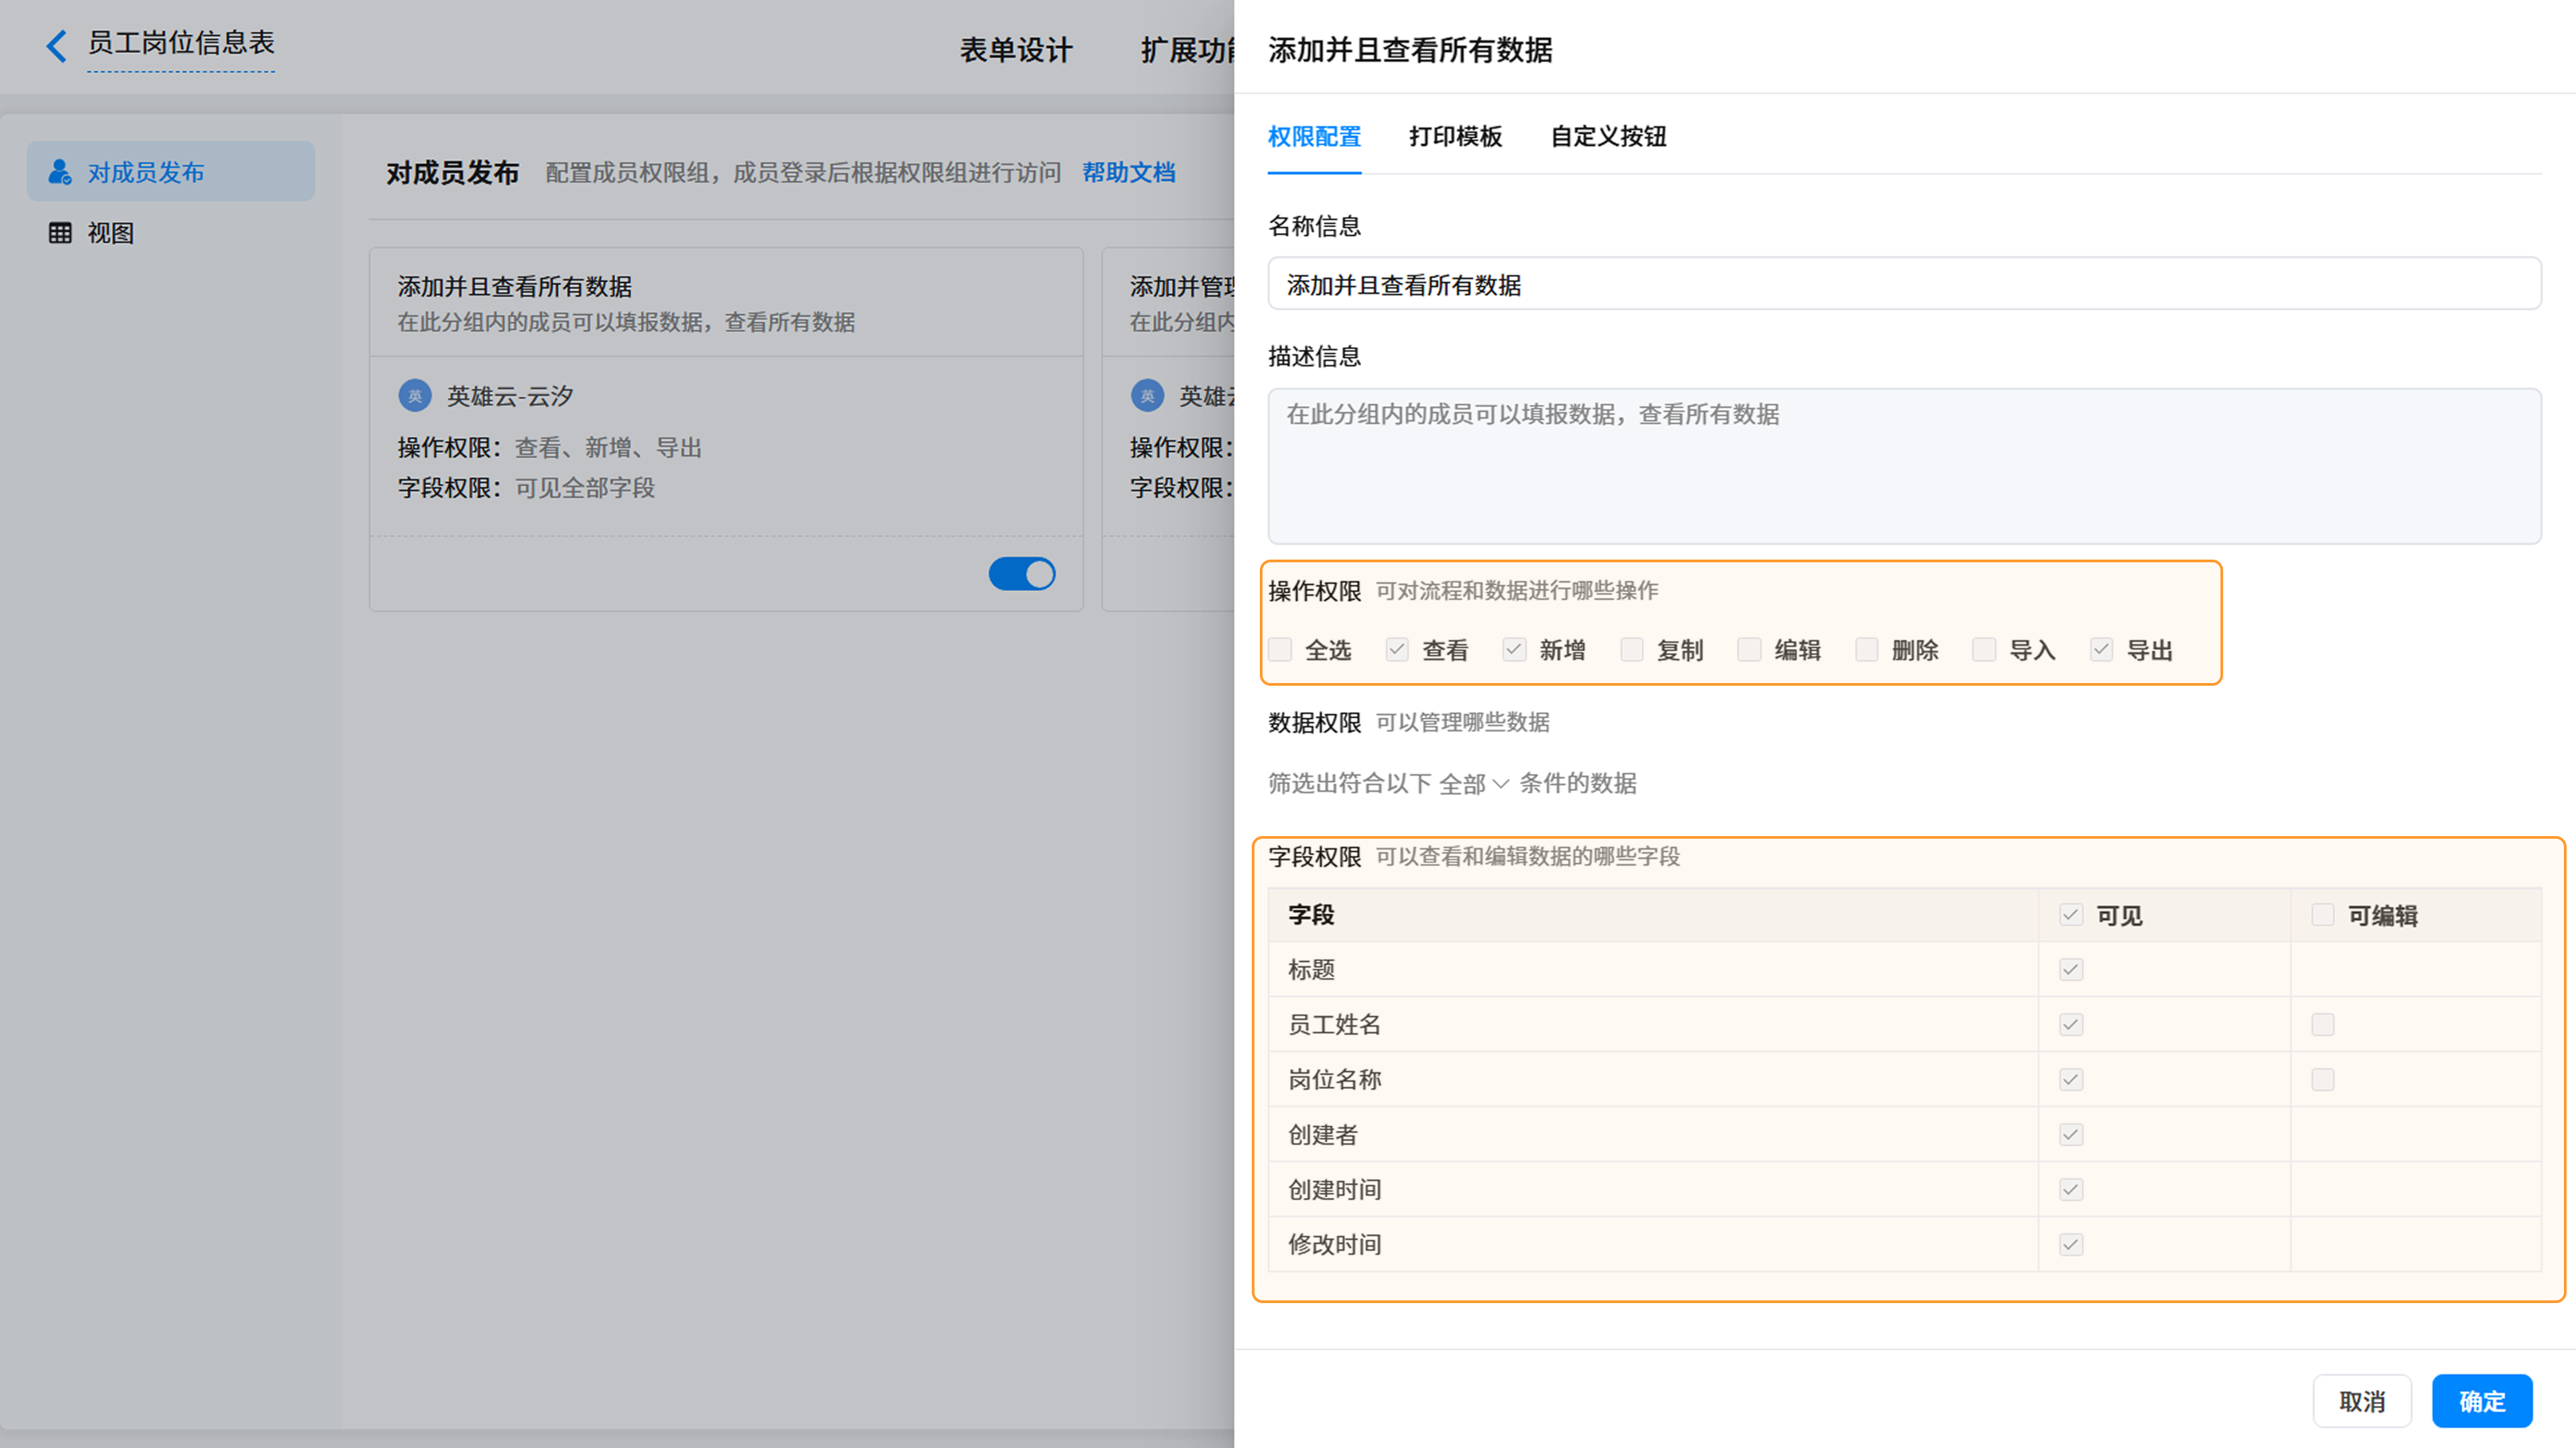The height and width of the screenshot is (1448, 2576).
Task: Open the 表单设计 top tab
Action: 1016,50
